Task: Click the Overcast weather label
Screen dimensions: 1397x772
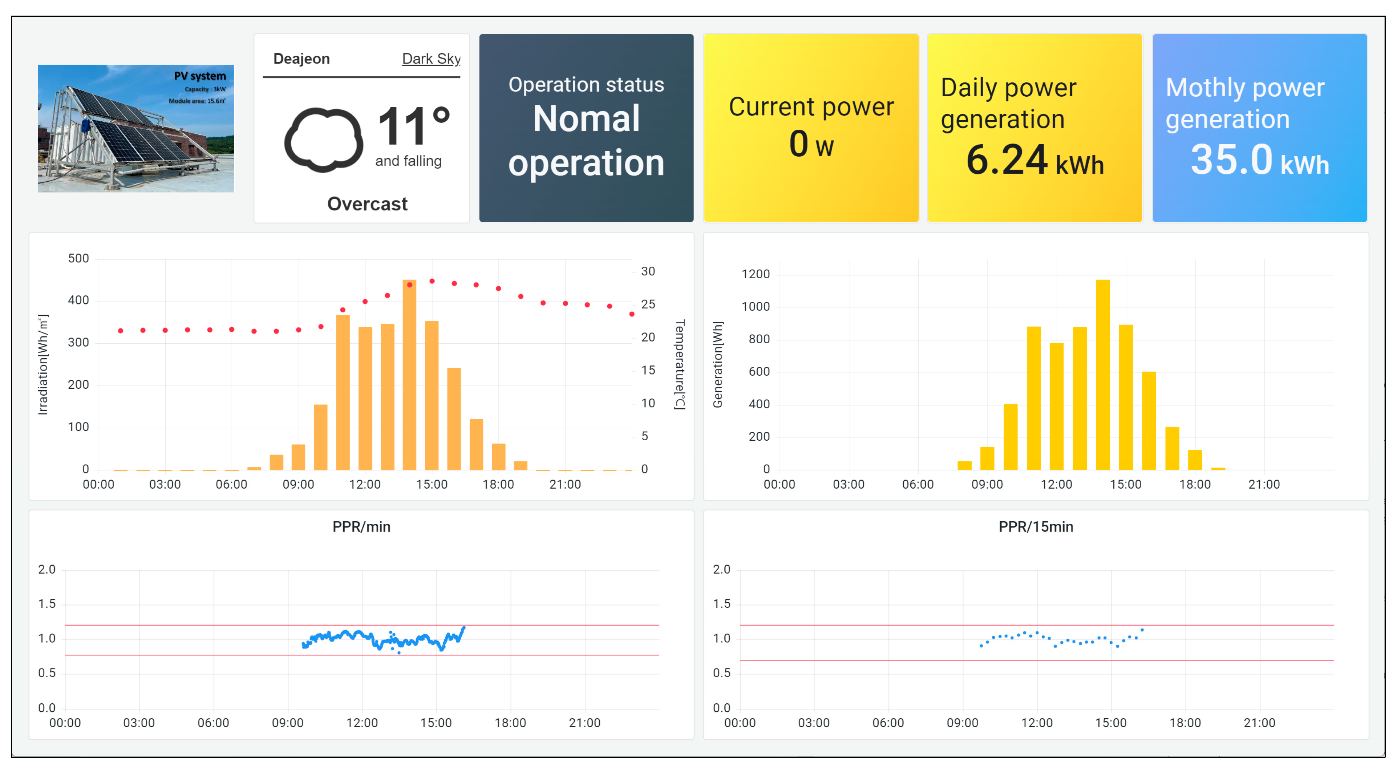Action: click(x=367, y=204)
